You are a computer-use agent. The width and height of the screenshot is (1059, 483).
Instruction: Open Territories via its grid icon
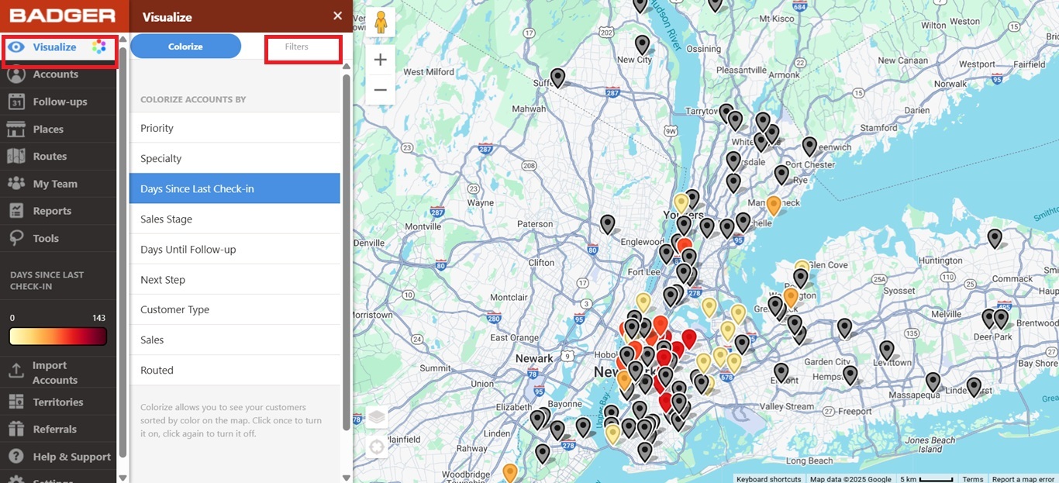pos(16,402)
